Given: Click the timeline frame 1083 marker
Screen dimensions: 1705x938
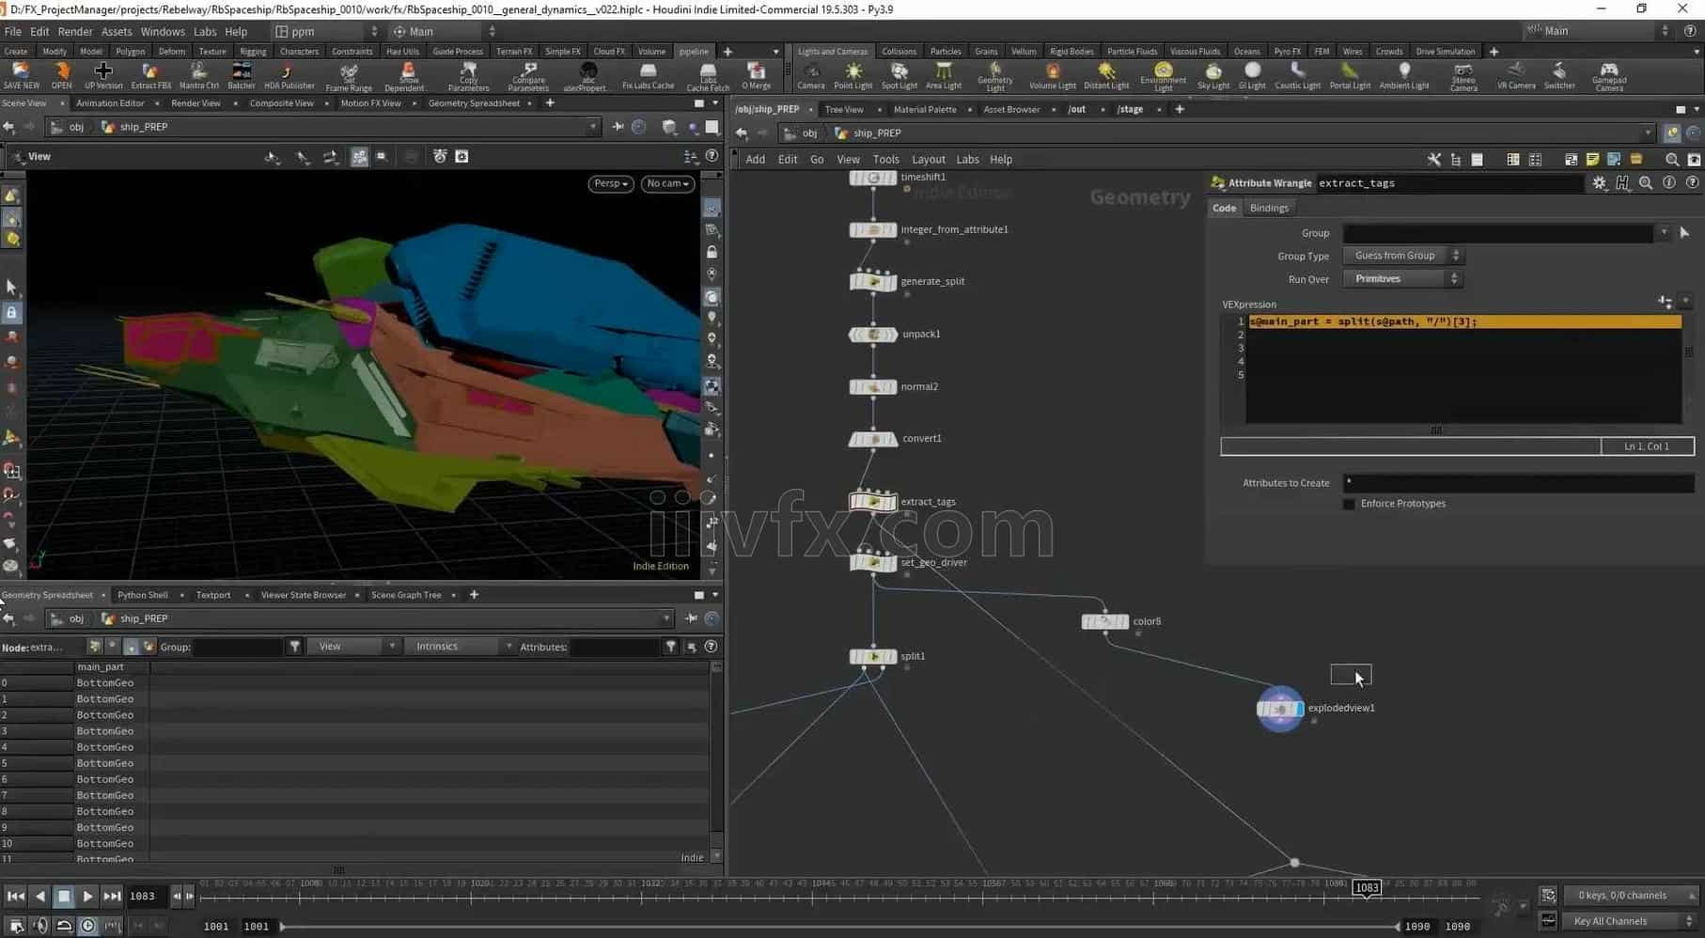Looking at the screenshot, I should 1366,887.
